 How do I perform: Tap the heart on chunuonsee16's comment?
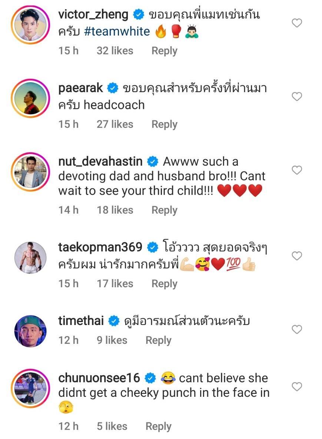(297, 387)
